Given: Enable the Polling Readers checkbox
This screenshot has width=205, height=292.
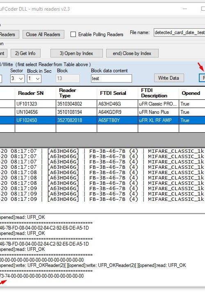Looking at the screenshot, I should point(73,34).
